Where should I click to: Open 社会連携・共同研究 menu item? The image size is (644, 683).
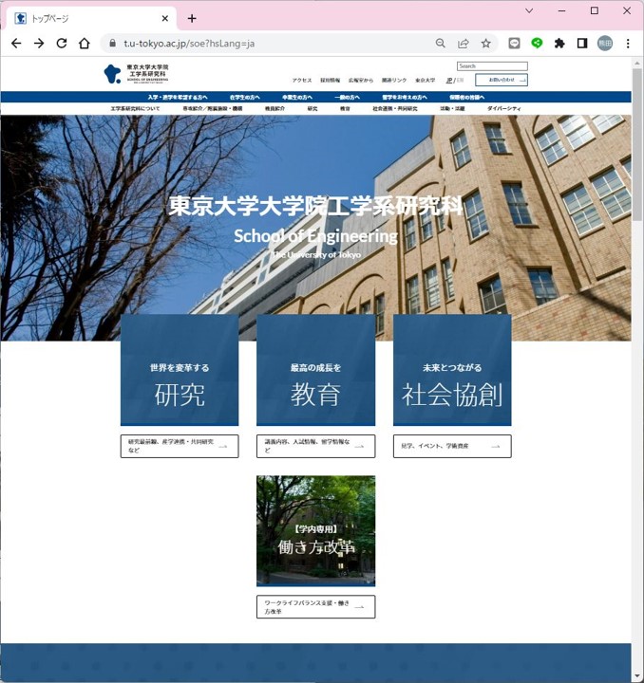click(394, 108)
